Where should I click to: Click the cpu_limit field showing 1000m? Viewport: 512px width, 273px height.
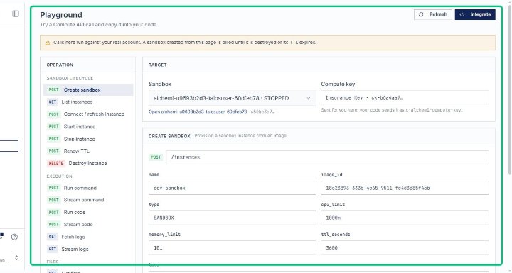click(405, 218)
